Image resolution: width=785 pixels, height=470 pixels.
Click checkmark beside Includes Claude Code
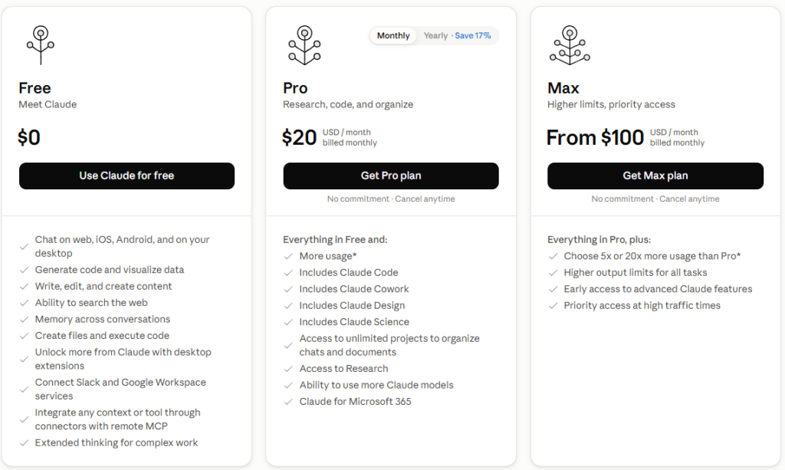288,273
